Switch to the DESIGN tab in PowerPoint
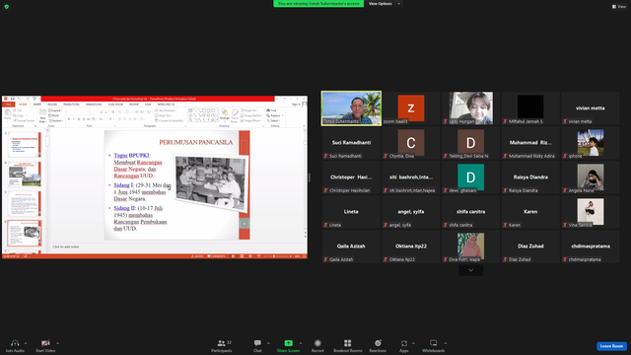This screenshot has width=631, height=355. tap(52, 105)
